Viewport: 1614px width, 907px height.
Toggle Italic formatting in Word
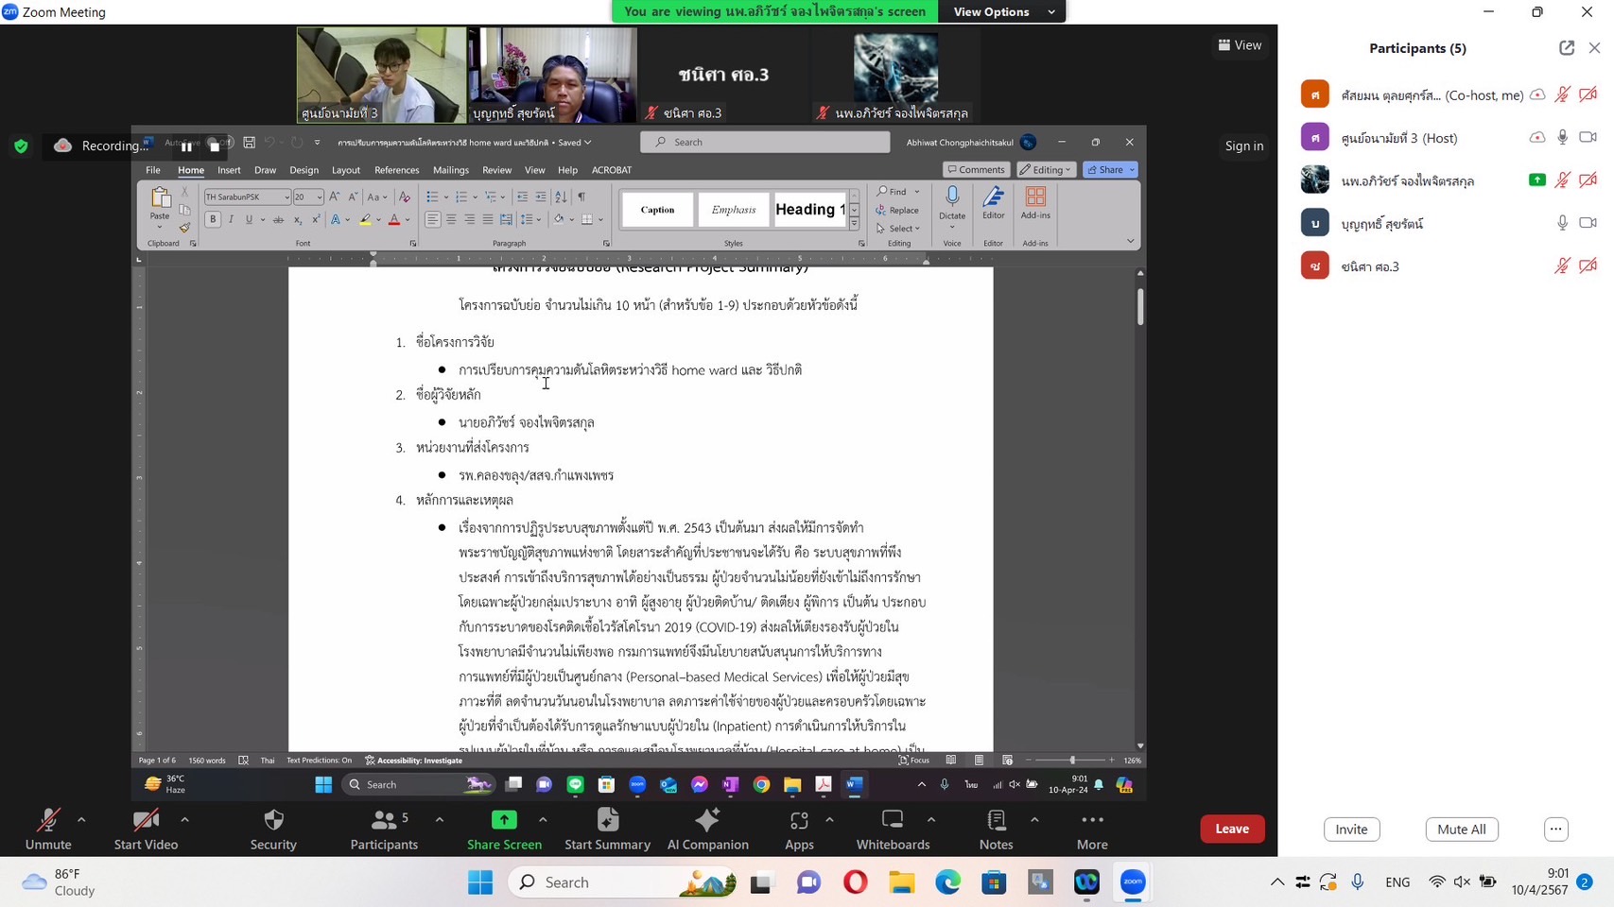231,219
